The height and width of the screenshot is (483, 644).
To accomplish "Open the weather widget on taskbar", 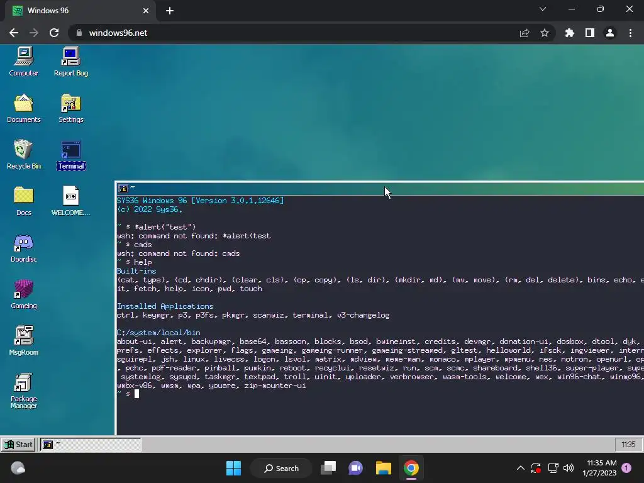I will [x=18, y=468].
